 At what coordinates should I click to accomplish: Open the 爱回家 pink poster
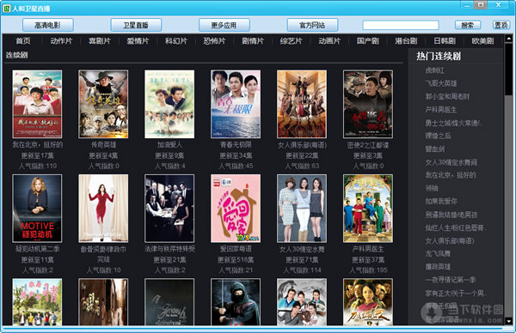(x=236, y=209)
